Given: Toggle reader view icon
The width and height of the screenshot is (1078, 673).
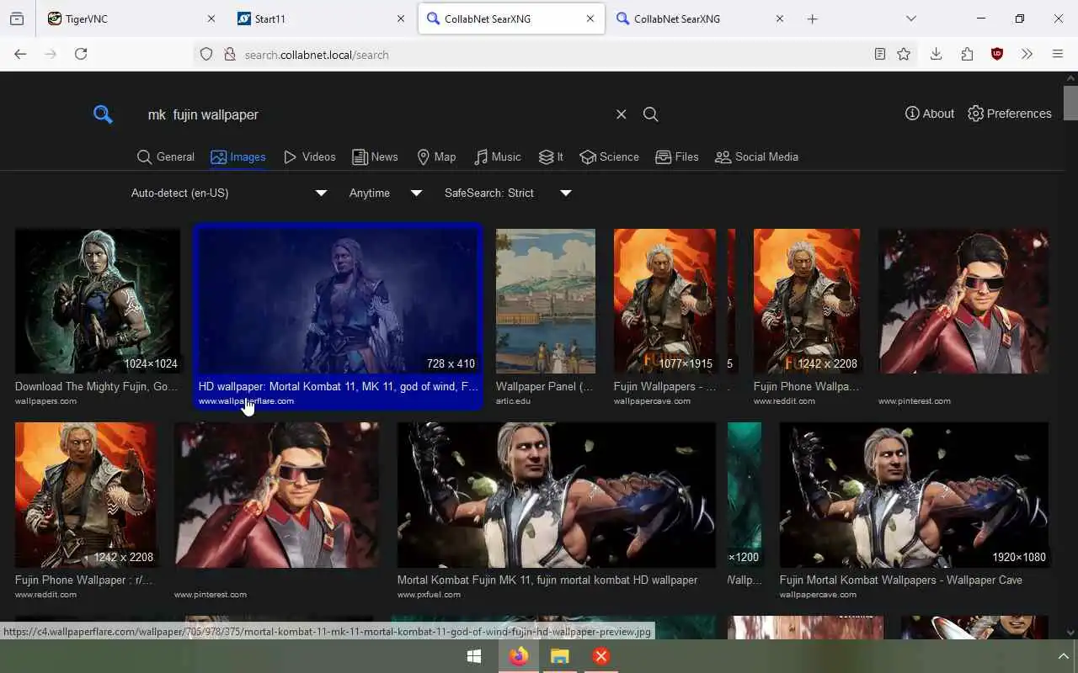Looking at the screenshot, I should click(x=879, y=54).
